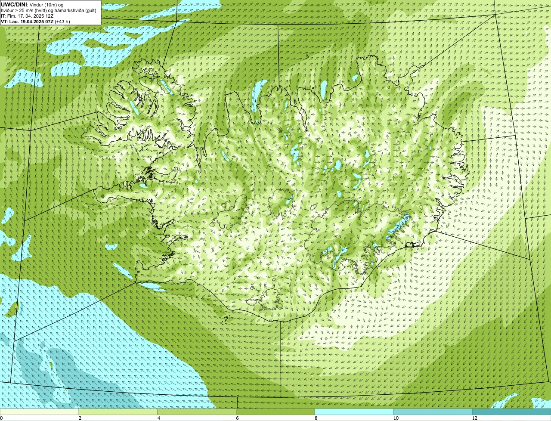Select the pale yellow 0–2 scale segment
The height and width of the screenshot is (421, 551).
point(39,412)
